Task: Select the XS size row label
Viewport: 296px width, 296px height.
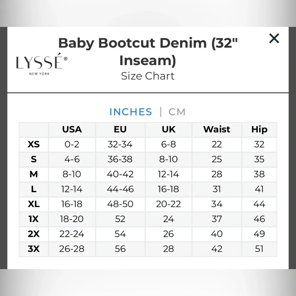Action: pos(33,144)
